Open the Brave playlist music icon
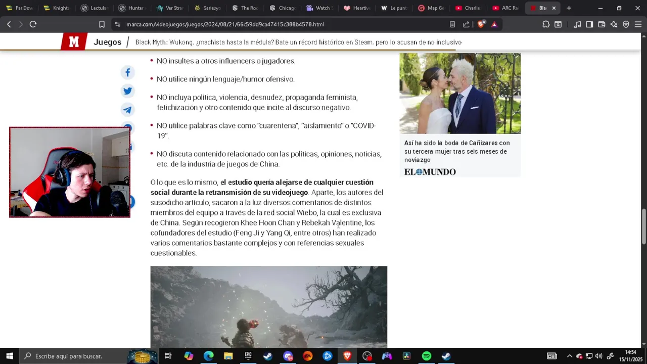This screenshot has width=647, height=364. tap(577, 24)
